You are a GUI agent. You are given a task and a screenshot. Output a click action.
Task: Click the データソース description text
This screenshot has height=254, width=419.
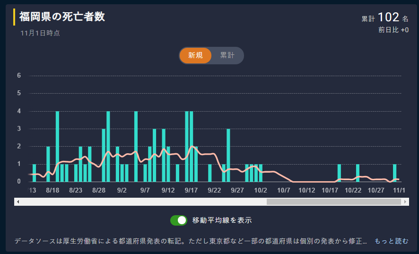click(x=191, y=241)
